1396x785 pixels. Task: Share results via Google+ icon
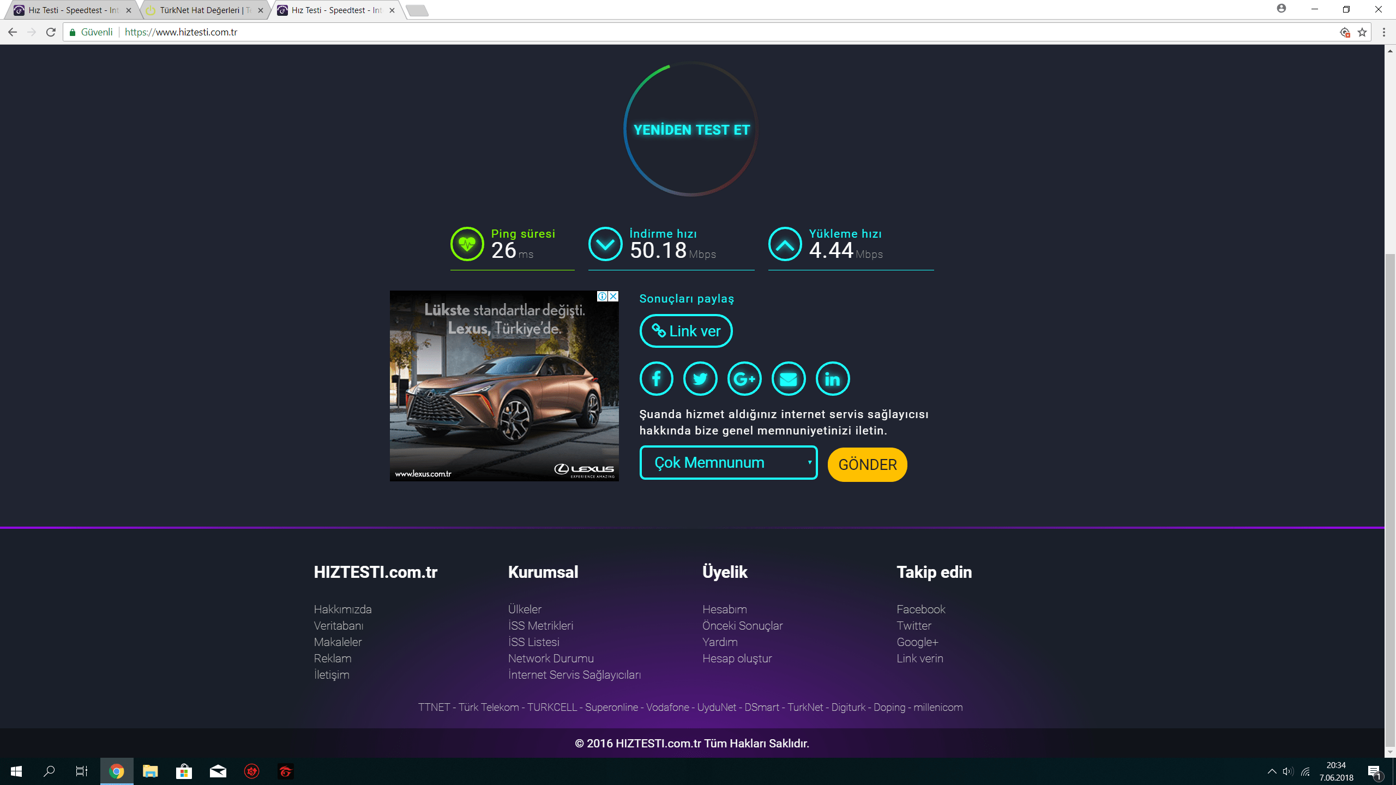744,378
